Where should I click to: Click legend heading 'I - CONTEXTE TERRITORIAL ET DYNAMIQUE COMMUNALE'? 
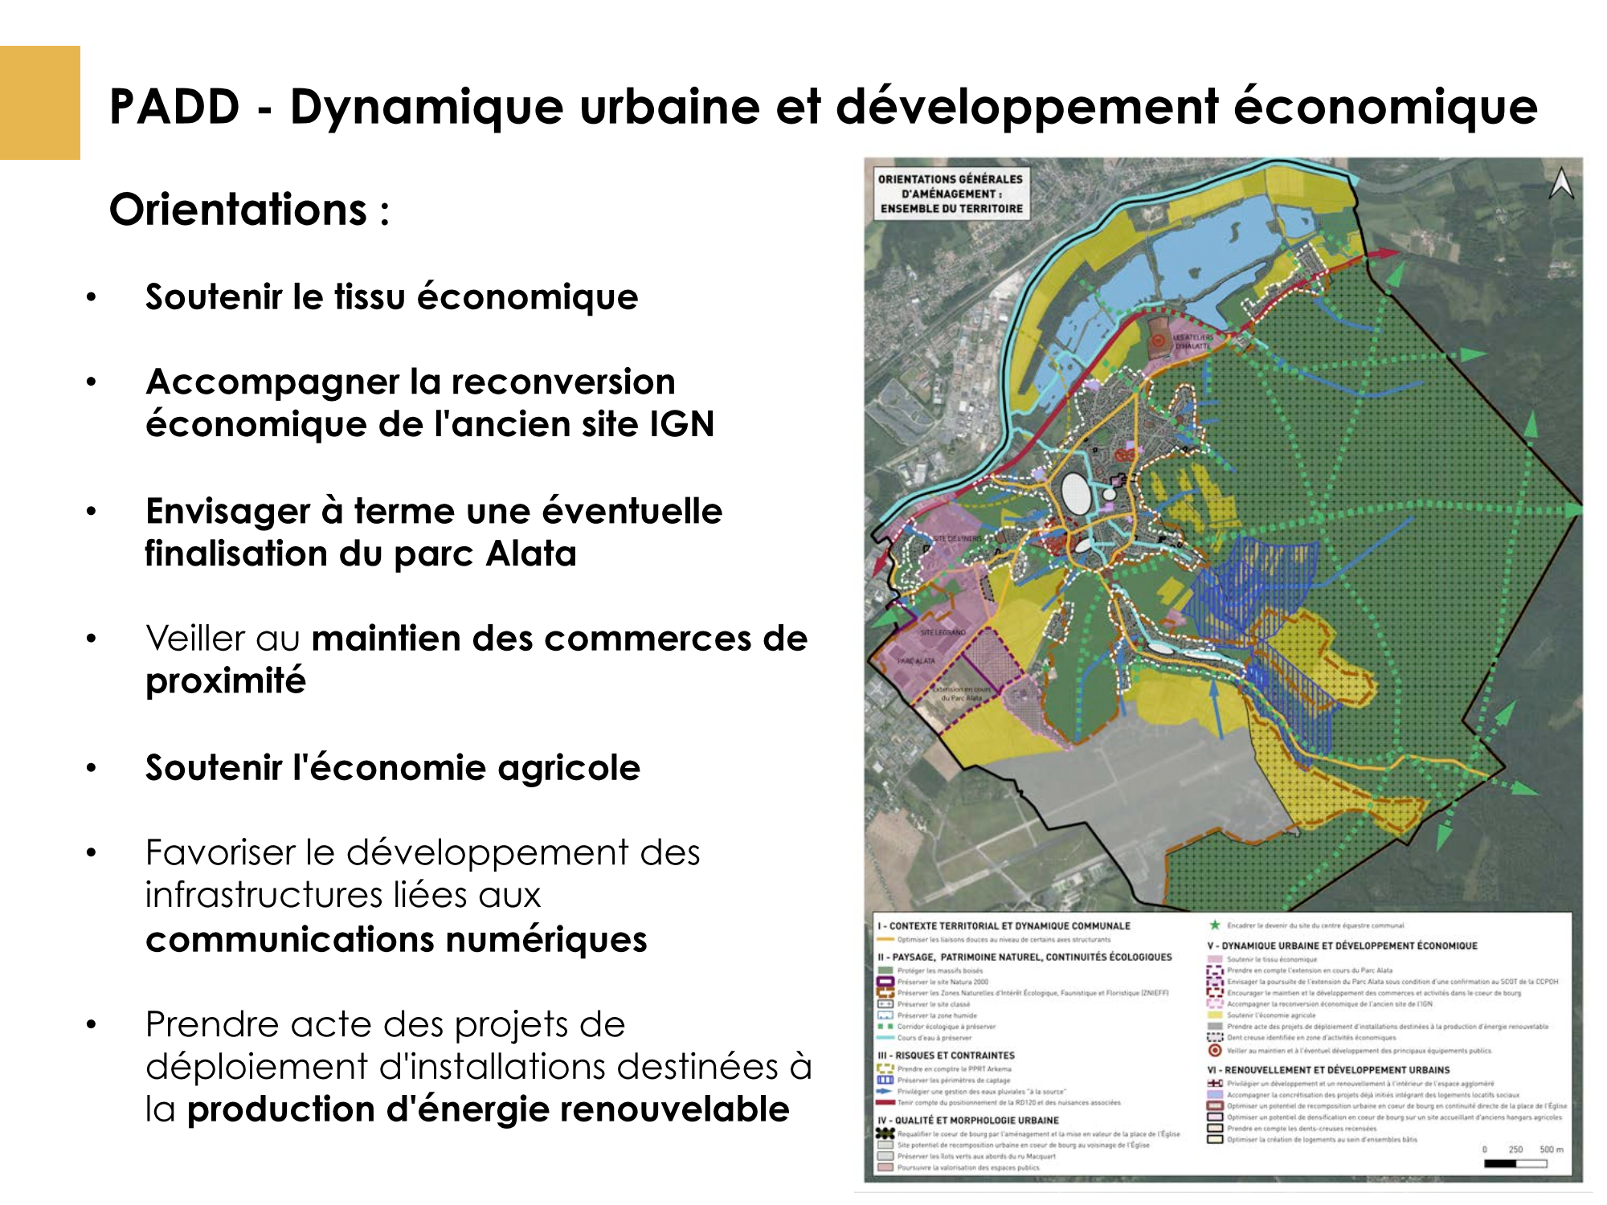tap(1004, 926)
